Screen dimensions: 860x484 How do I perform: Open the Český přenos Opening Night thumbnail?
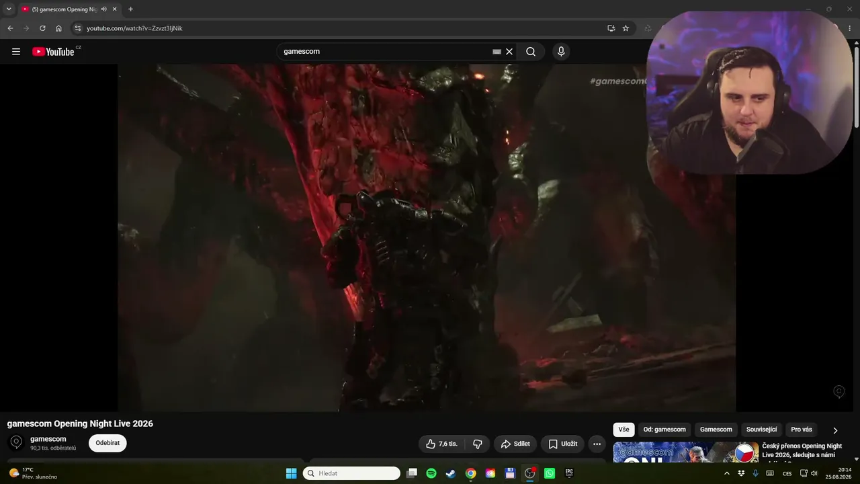[x=686, y=452]
